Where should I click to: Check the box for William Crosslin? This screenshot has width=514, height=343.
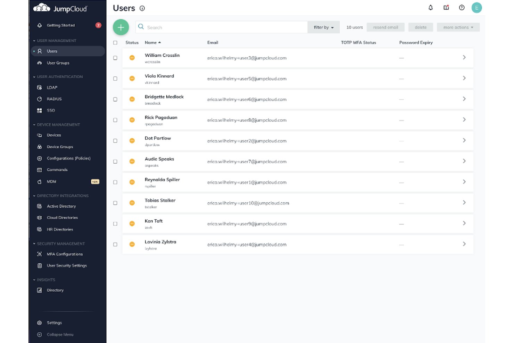(x=115, y=58)
